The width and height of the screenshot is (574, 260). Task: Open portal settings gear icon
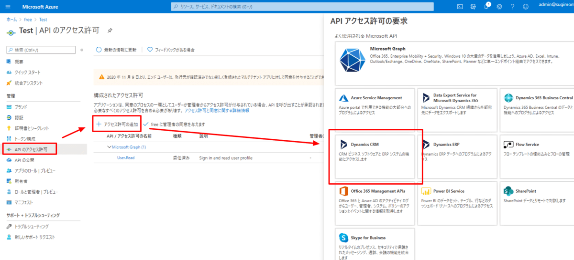499,6
